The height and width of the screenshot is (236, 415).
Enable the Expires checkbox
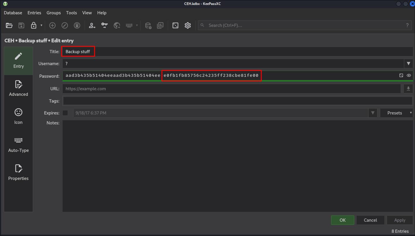pyautogui.click(x=65, y=113)
